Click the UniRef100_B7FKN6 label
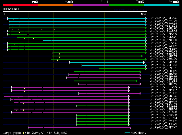The height and width of the screenshot is (135, 182). pyautogui.click(x=163, y=18)
